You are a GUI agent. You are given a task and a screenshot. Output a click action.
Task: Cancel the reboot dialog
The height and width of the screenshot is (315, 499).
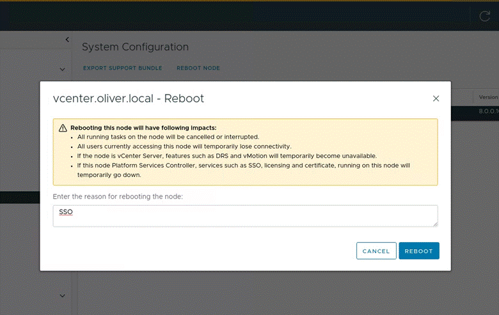click(x=376, y=251)
